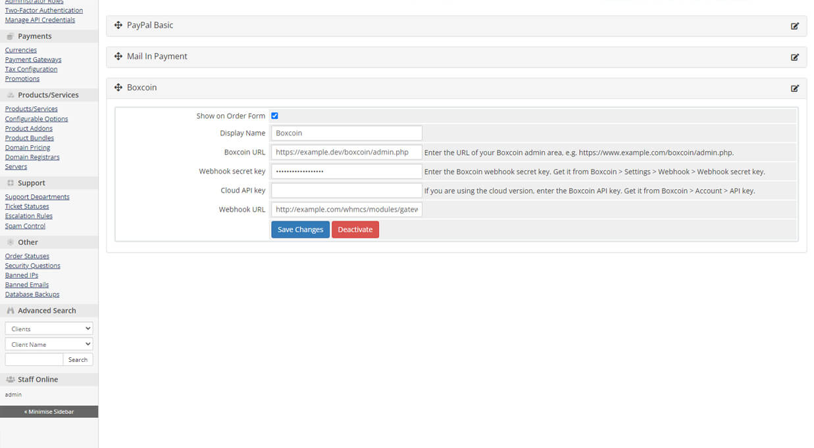Click the Mail In Payment edit icon
The height and width of the screenshot is (448, 814).
pos(794,57)
